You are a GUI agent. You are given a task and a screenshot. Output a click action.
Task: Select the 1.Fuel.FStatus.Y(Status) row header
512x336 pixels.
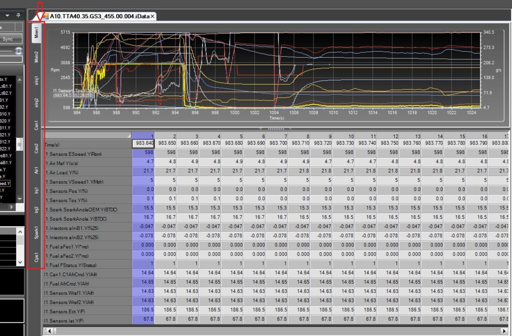click(87, 265)
